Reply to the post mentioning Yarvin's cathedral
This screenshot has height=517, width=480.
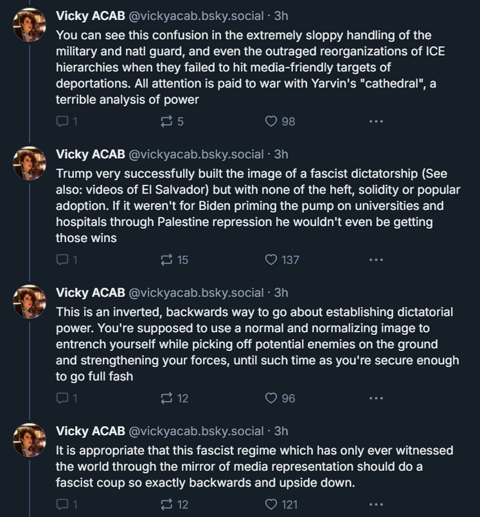pyautogui.click(x=62, y=121)
